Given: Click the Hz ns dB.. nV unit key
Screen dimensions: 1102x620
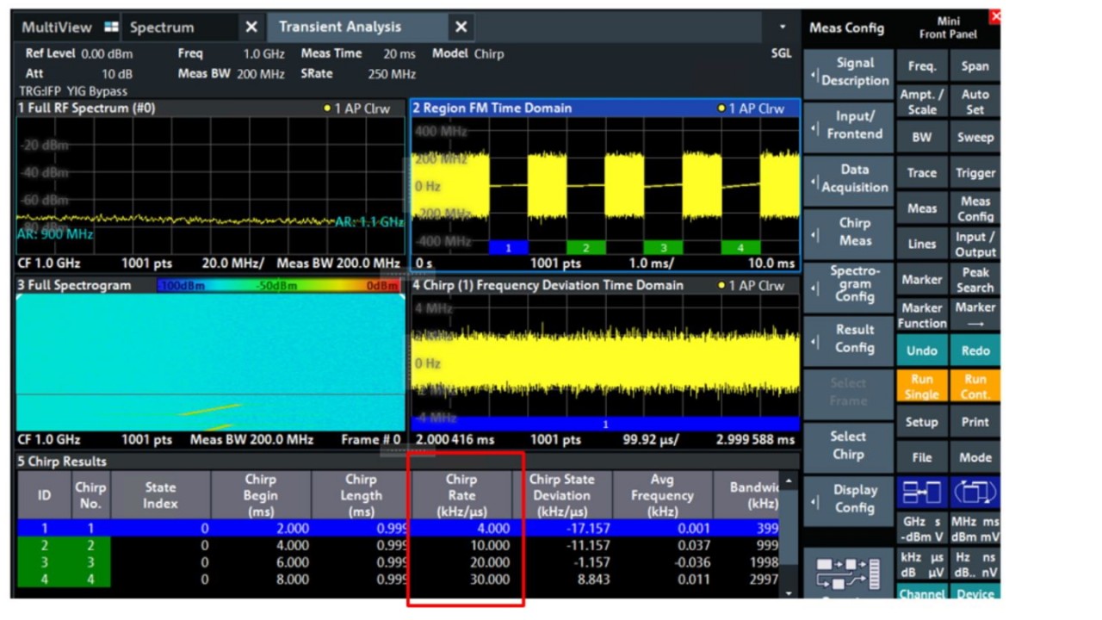Looking at the screenshot, I should (x=975, y=564).
